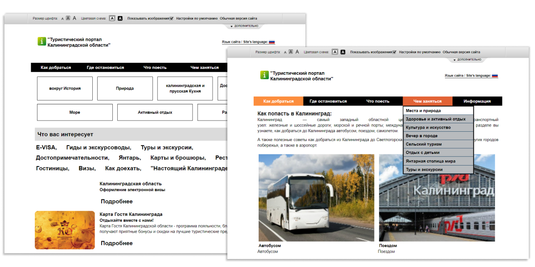Choose 'Янтарная столица мира' from dropdown
535x267 pixels.
[438, 161]
